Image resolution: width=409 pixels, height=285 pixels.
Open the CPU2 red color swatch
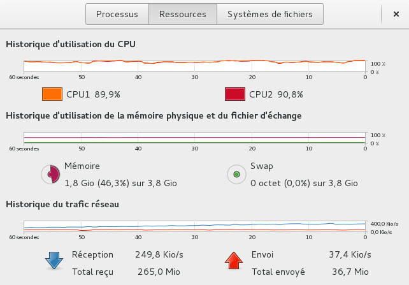click(235, 94)
